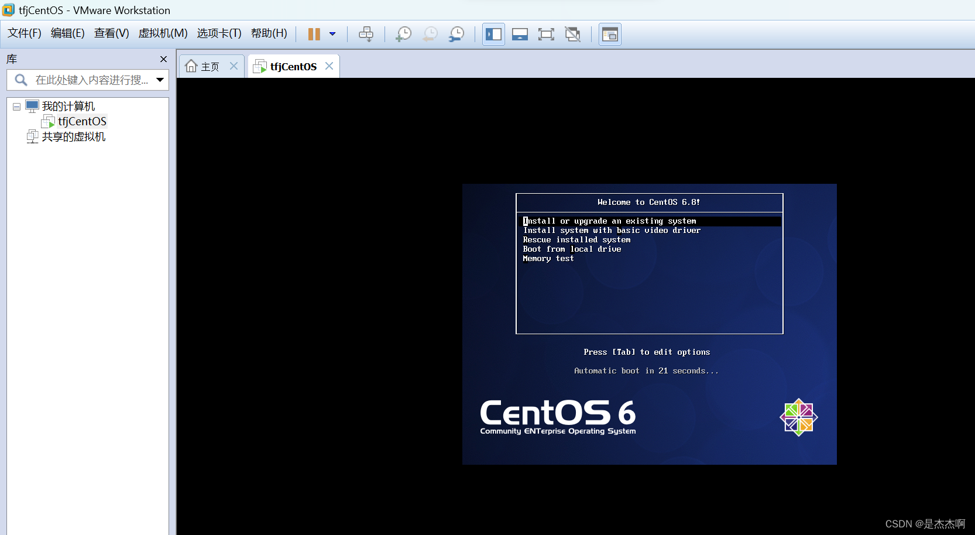Open the library search filter dropdown

160,80
